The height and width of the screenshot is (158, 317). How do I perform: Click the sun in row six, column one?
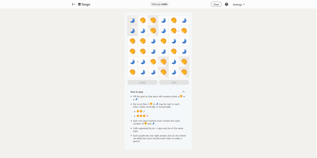tap(132, 72)
